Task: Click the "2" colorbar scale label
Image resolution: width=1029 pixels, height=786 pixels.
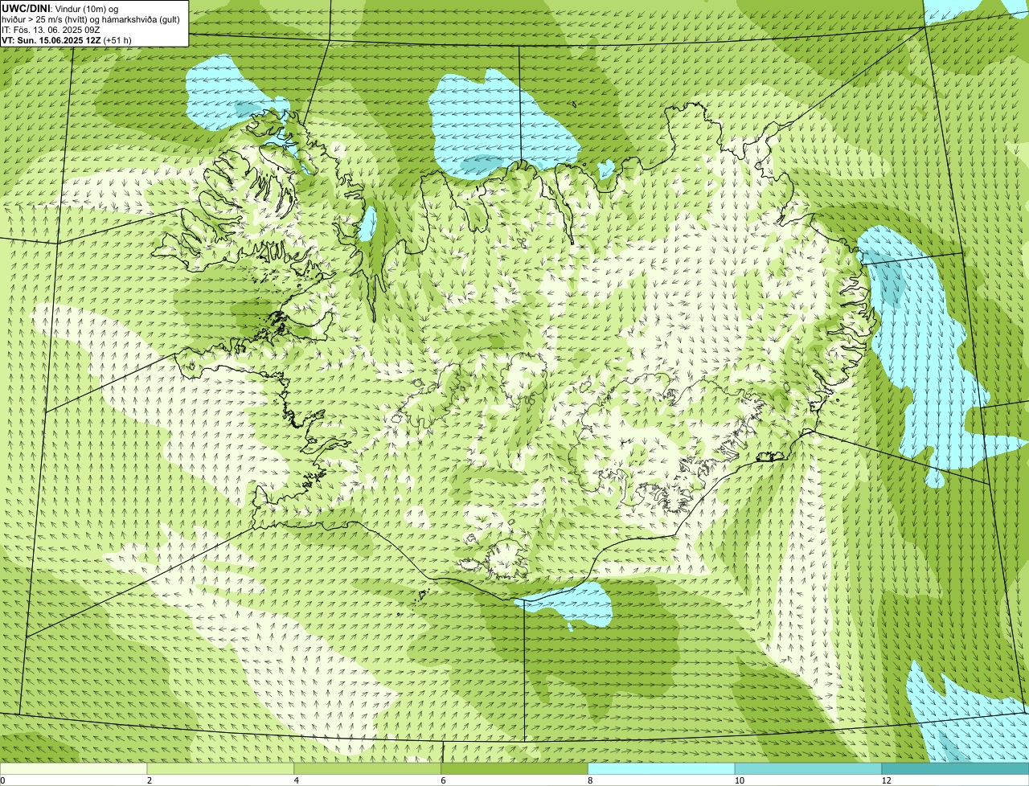Action: 150,780
